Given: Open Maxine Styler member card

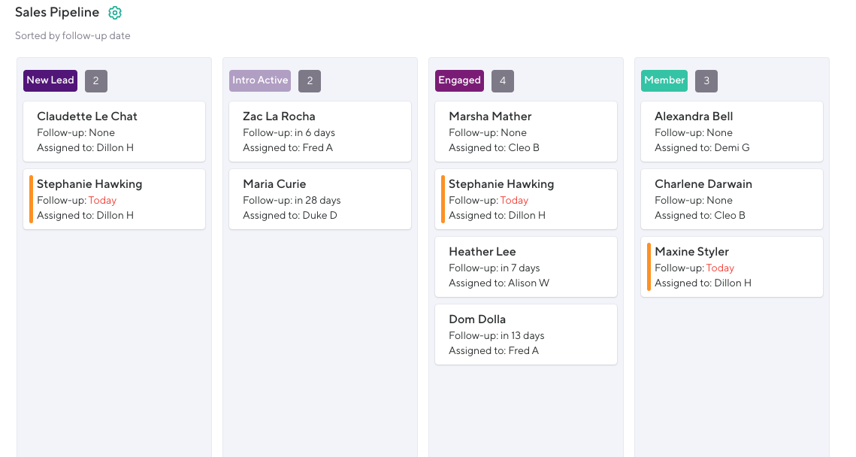Looking at the screenshot, I should [x=732, y=267].
